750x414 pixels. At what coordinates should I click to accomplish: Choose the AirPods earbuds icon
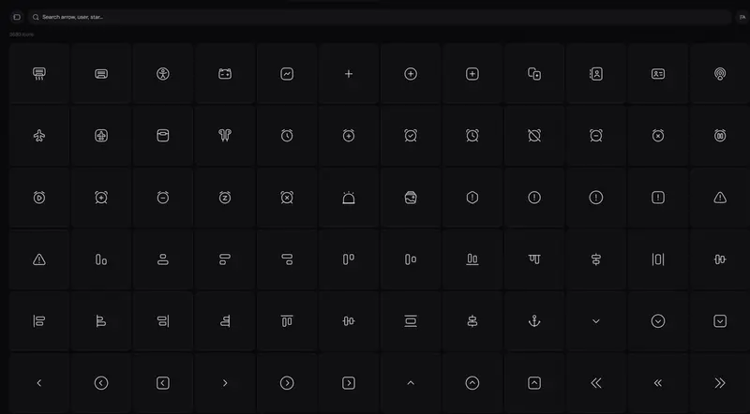click(225, 136)
